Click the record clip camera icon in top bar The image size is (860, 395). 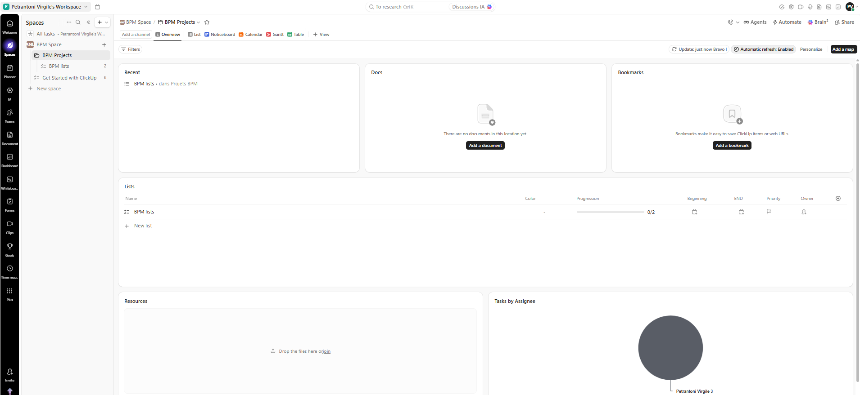coord(801,7)
